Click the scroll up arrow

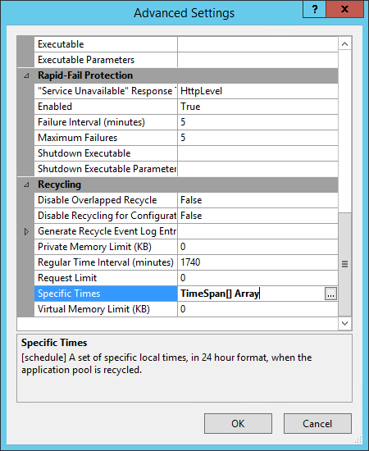coord(345,44)
